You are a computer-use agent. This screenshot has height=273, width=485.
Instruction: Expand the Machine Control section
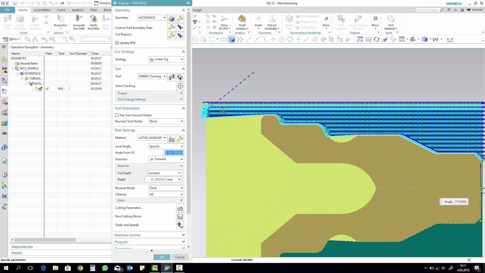click(150, 235)
